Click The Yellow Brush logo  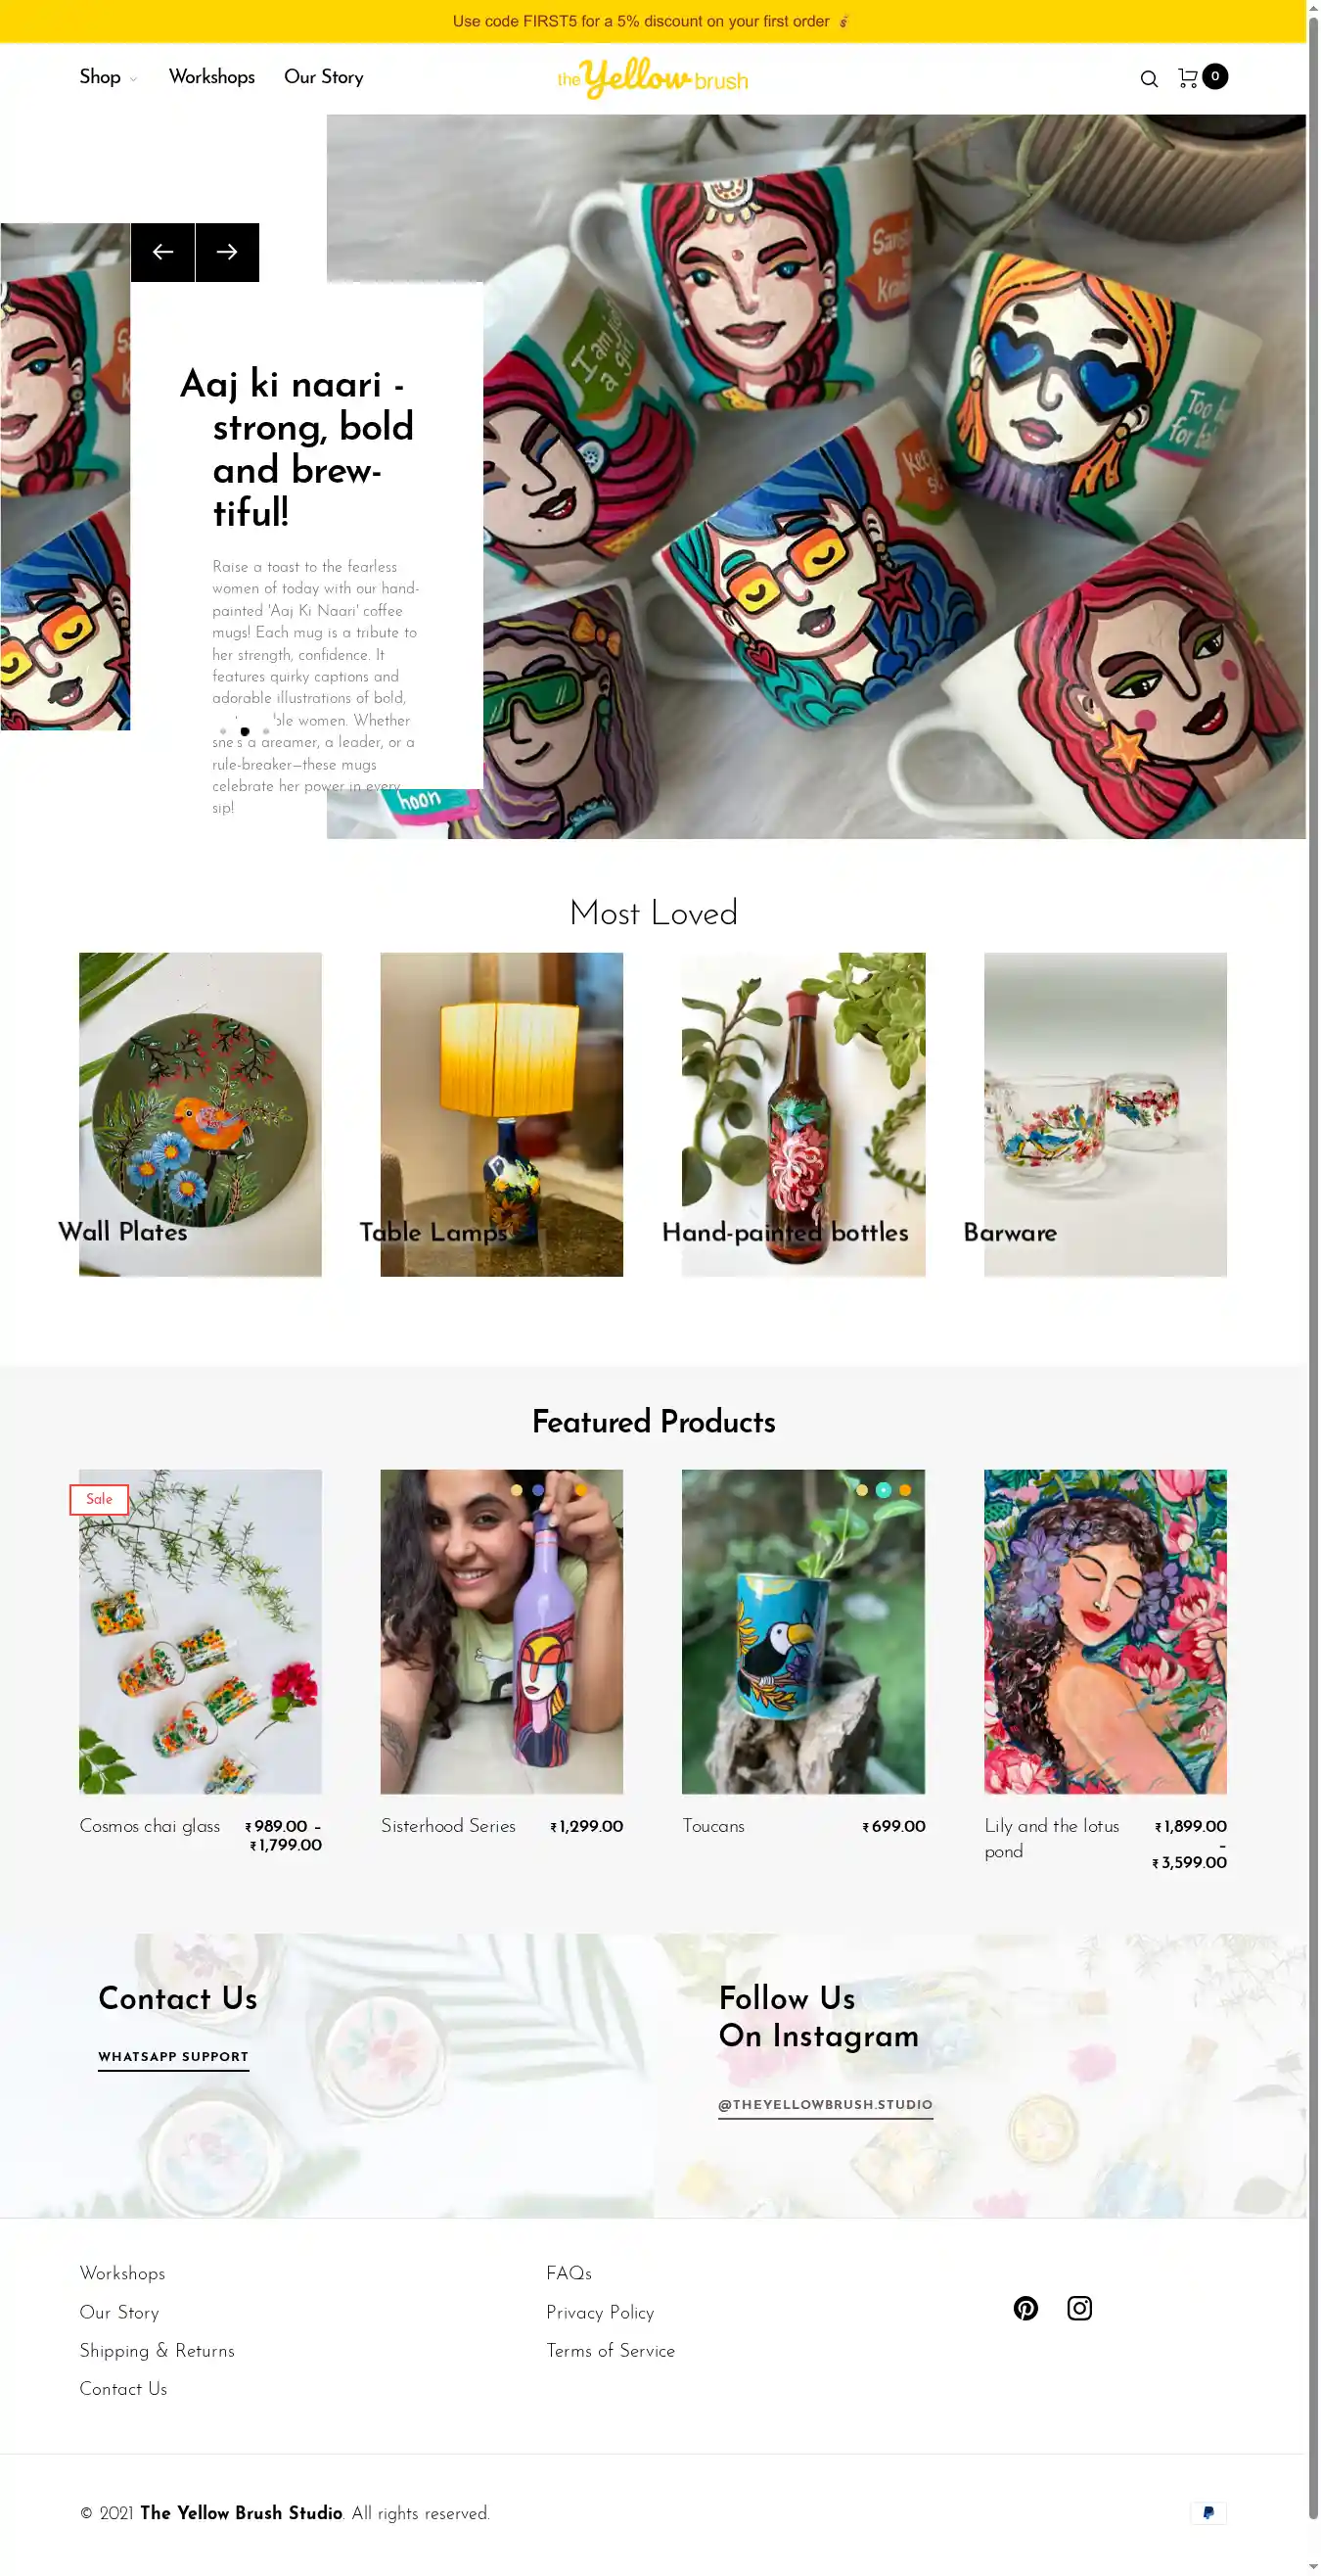[653, 78]
